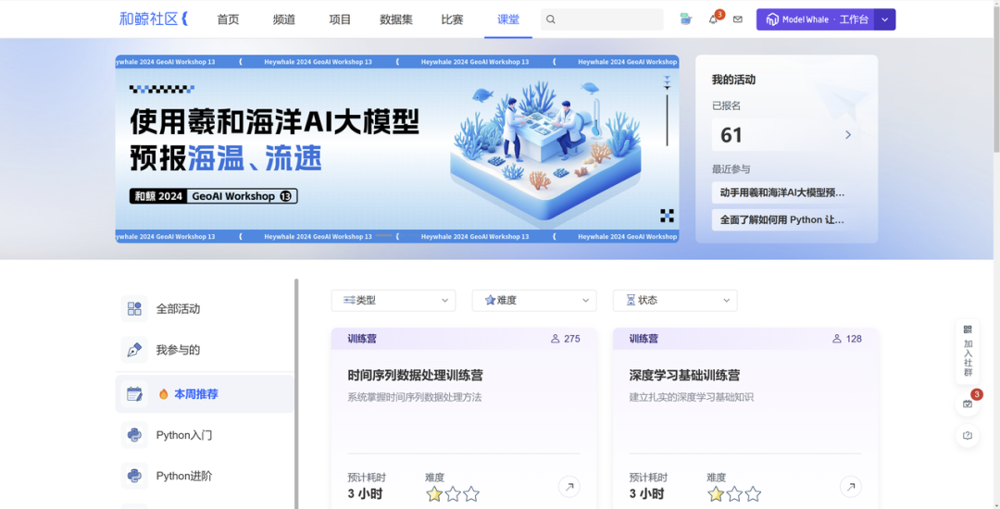1000x509 pixels.
Task: Select 我参与的 in the sidebar
Action: coord(205,350)
